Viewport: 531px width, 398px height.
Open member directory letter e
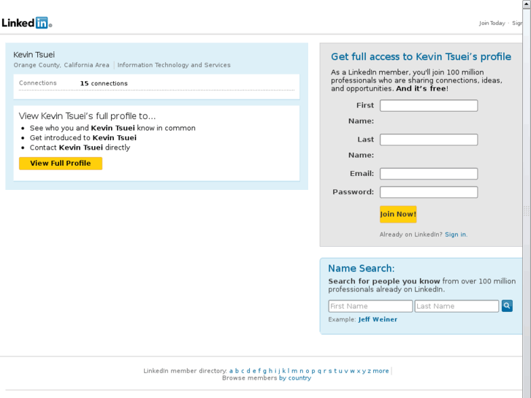click(x=254, y=371)
